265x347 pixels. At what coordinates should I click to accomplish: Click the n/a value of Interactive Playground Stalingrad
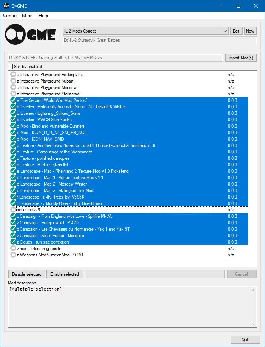231,94
